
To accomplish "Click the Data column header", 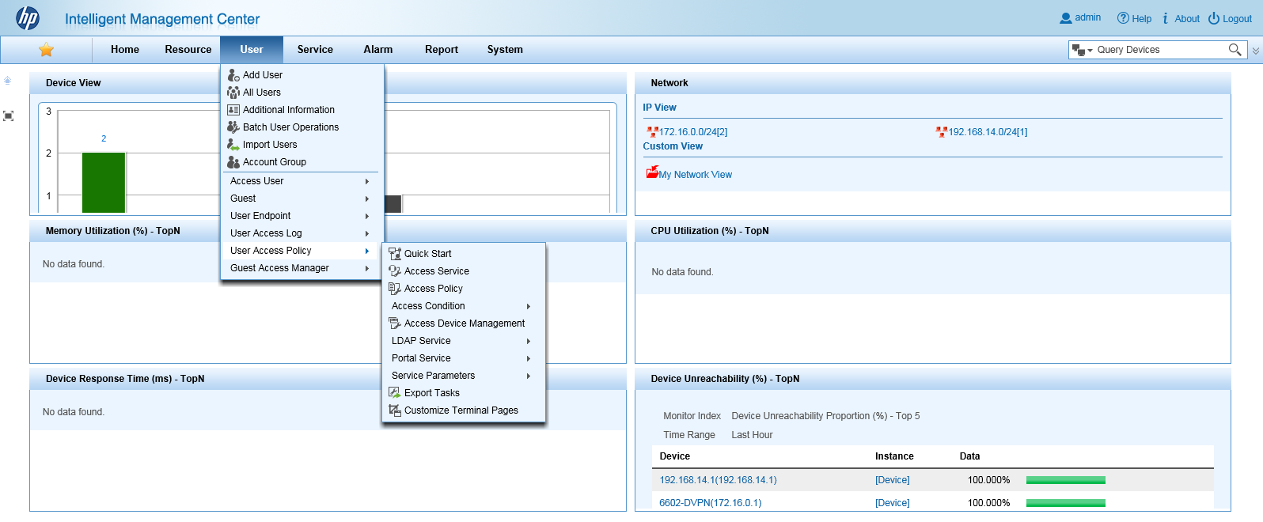I will (969, 456).
